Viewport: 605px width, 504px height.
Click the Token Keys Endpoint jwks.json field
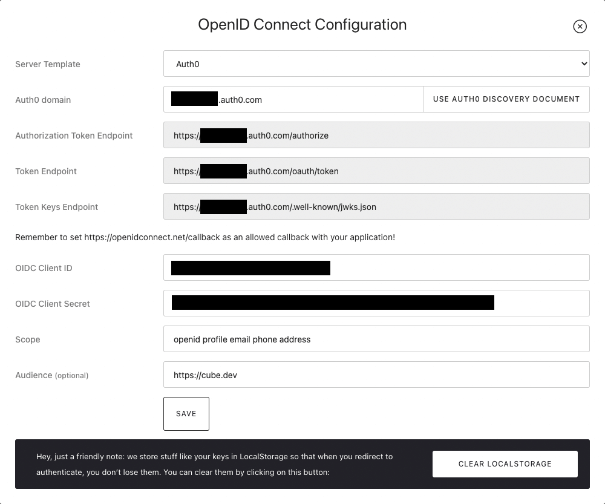(376, 207)
